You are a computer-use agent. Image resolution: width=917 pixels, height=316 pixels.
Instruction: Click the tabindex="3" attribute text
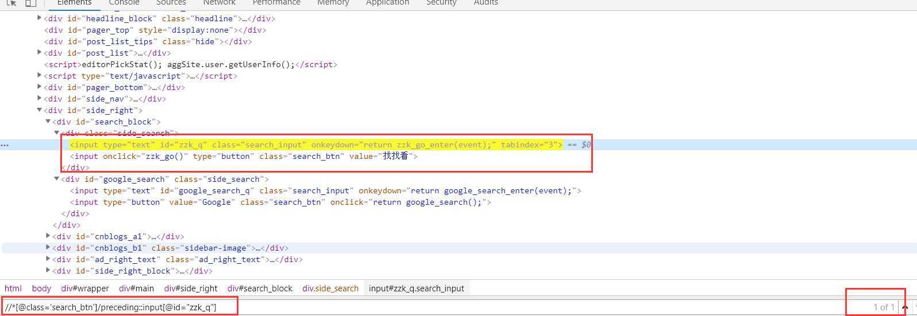click(529, 145)
